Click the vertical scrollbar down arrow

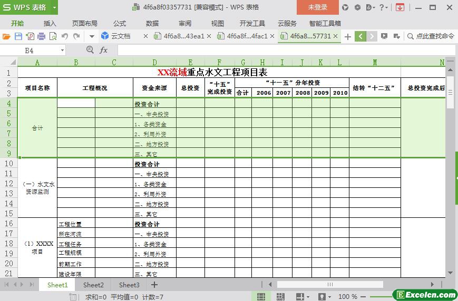pos(450,273)
